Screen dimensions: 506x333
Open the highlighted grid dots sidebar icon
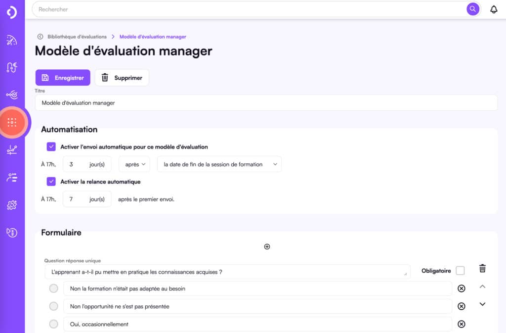[12, 122]
